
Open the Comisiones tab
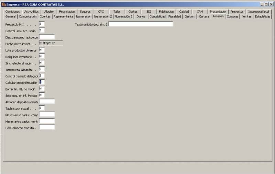(x=12, y=11)
